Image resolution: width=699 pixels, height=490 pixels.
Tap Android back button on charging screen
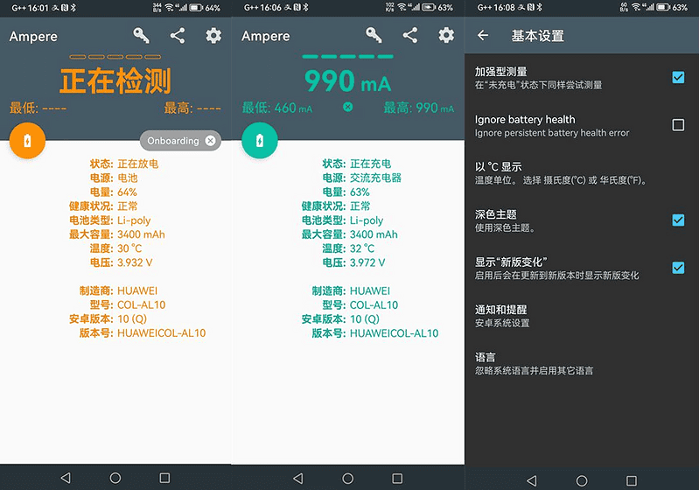click(298, 479)
